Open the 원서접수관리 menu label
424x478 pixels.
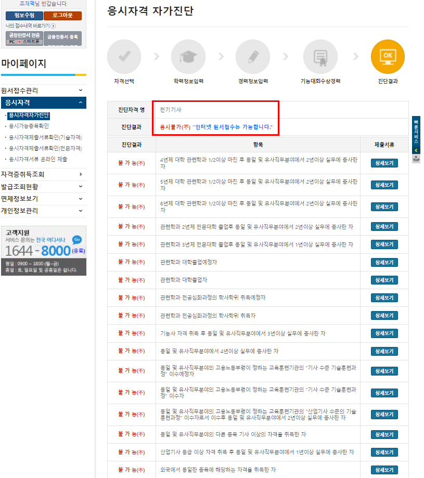pos(19,91)
